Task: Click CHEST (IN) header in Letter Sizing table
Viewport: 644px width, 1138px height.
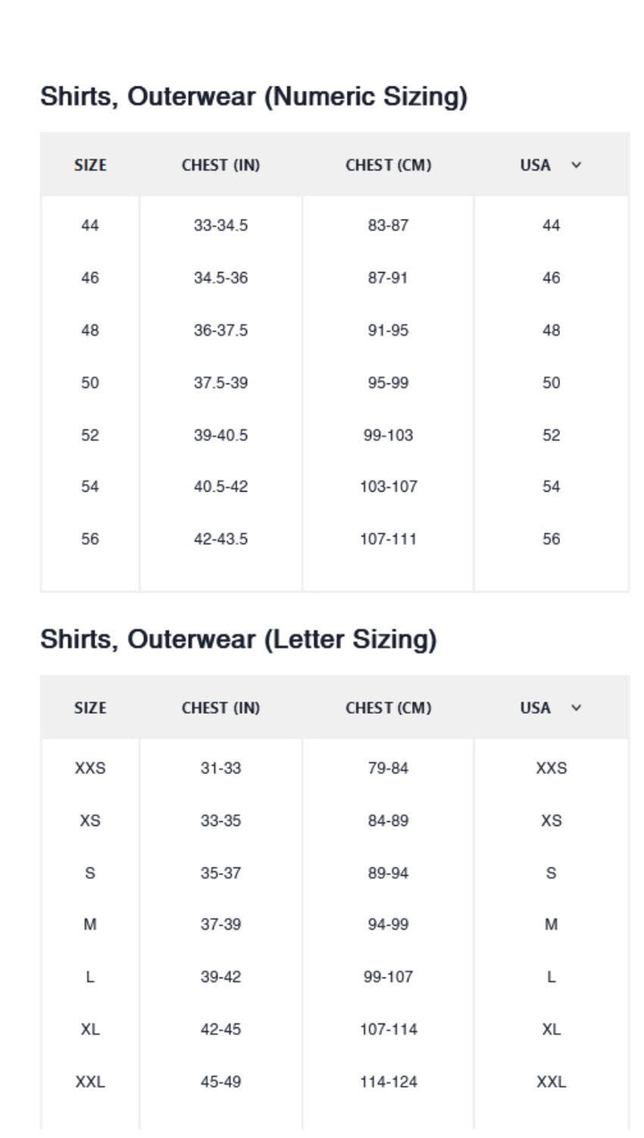Action: click(221, 709)
